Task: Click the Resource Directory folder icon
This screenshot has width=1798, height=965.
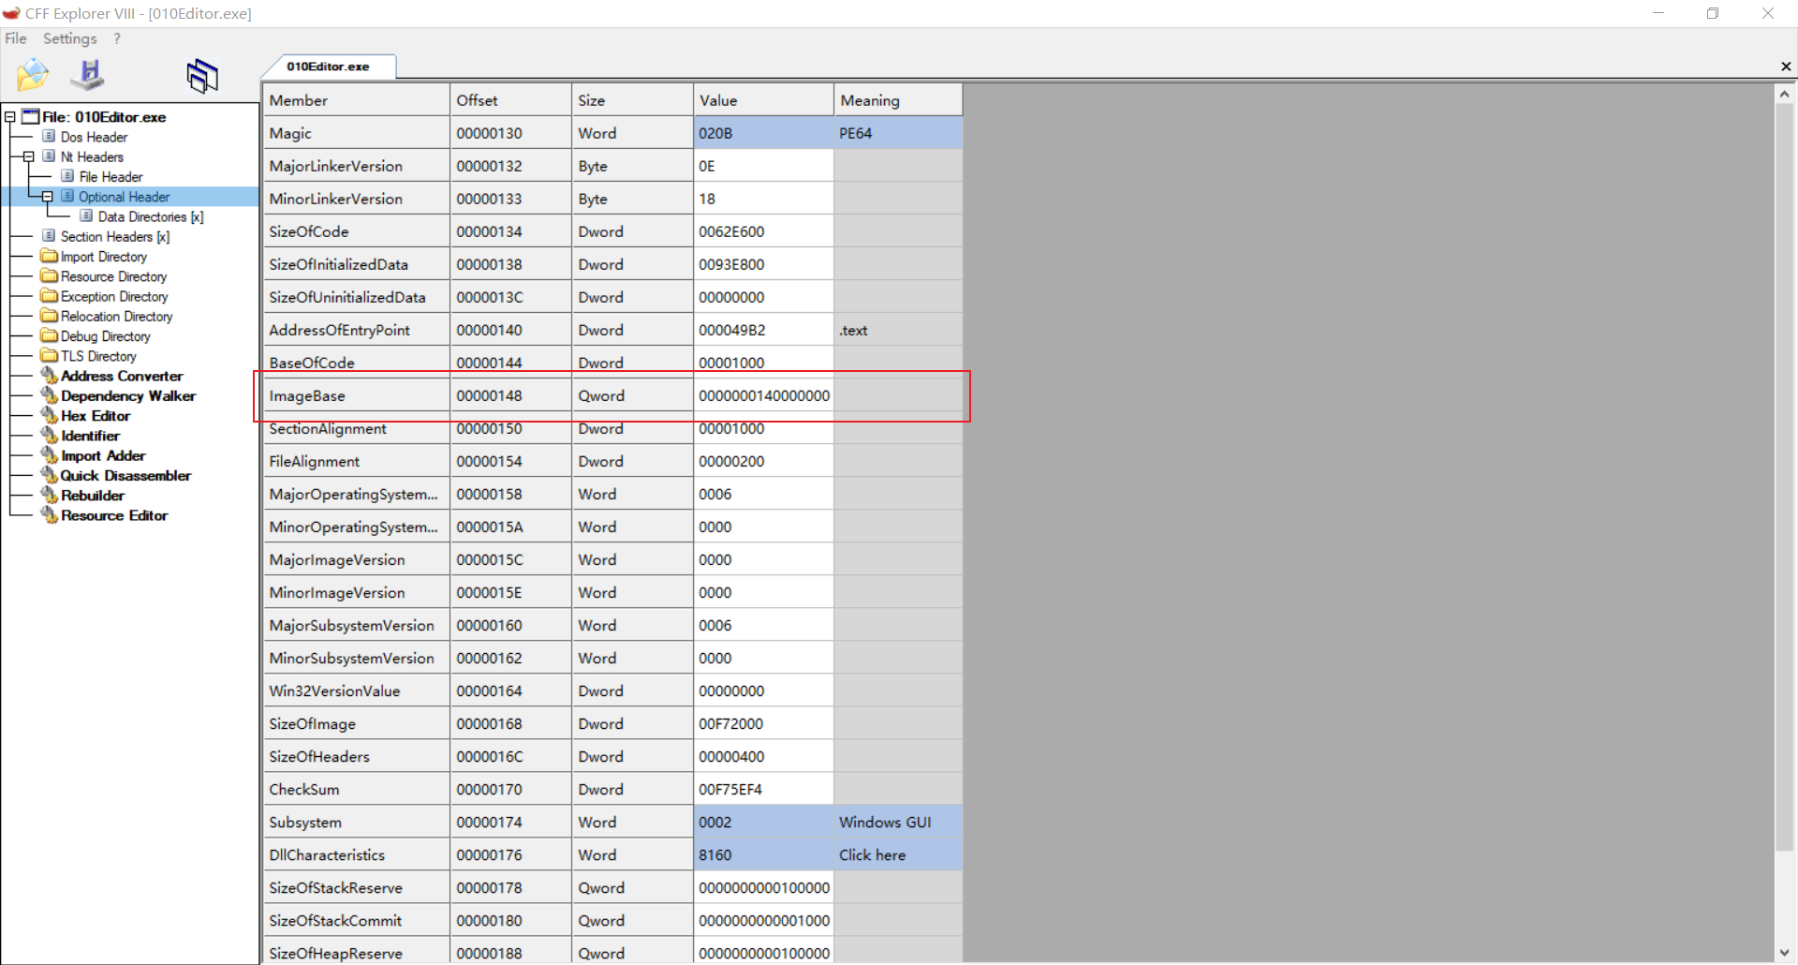Action: click(50, 276)
